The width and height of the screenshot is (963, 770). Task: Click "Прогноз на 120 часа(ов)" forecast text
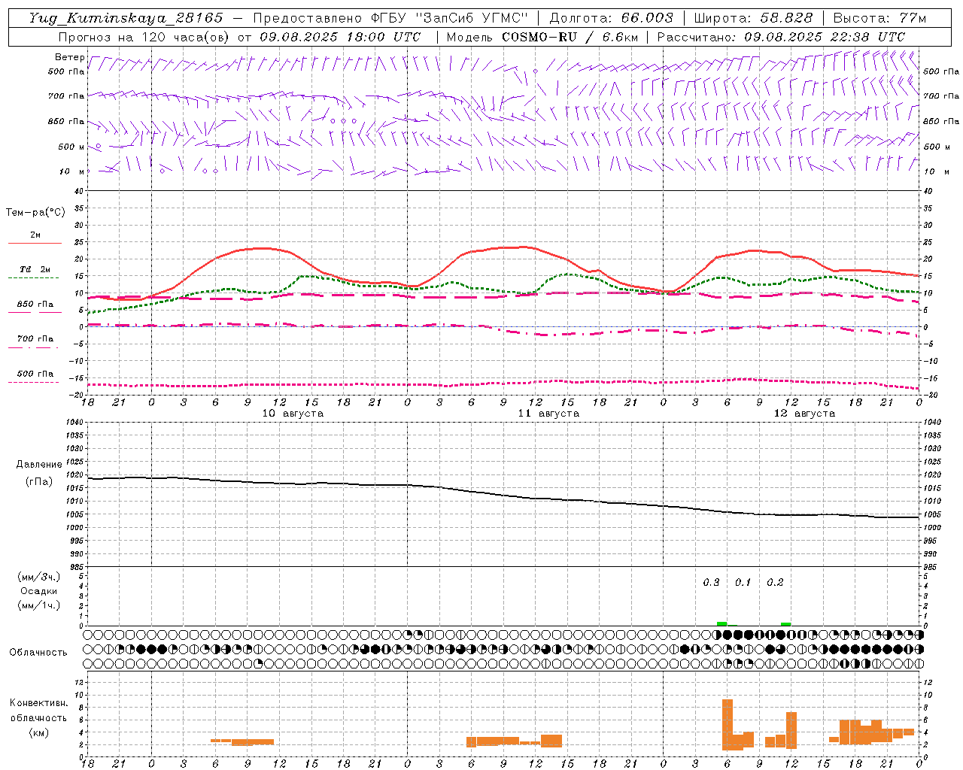pos(144,37)
